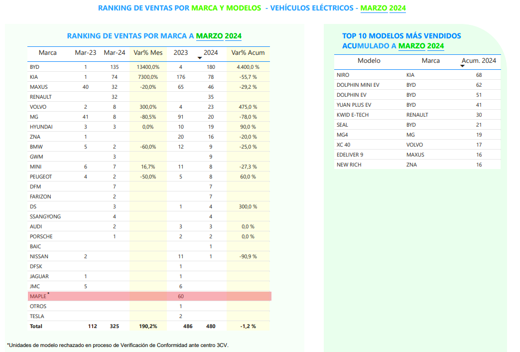Select the MG4 model row

[417, 135]
